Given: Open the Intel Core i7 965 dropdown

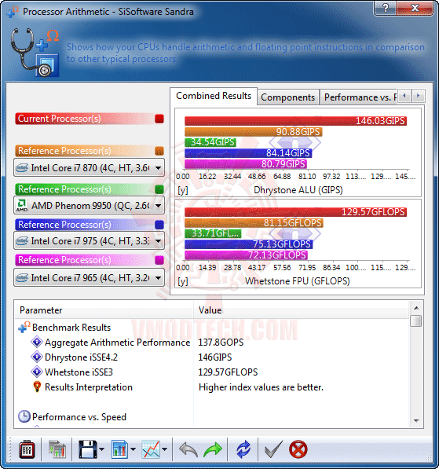Looking at the screenshot, I should tap(89, 278).
